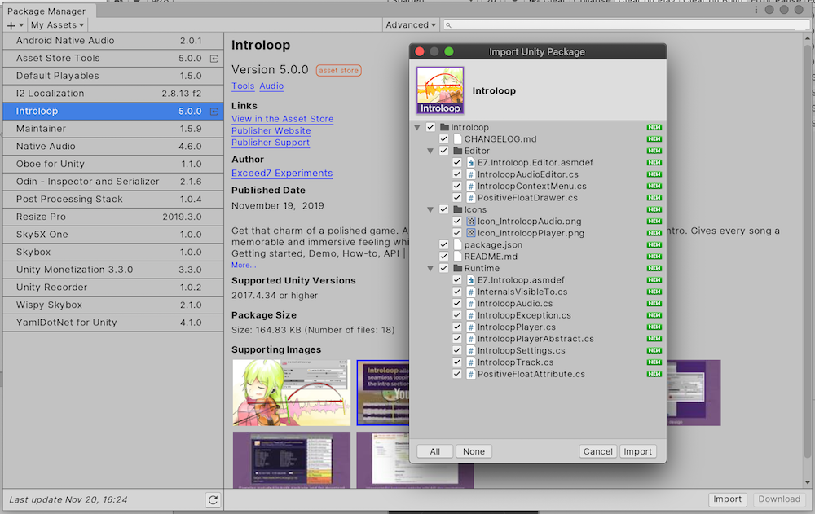The width and height of the screenshot is (815, 514).
Task: Click the import arrow icon next to Introloop 5.0.0
Action: pyautogui.click(x=214, y=112)
